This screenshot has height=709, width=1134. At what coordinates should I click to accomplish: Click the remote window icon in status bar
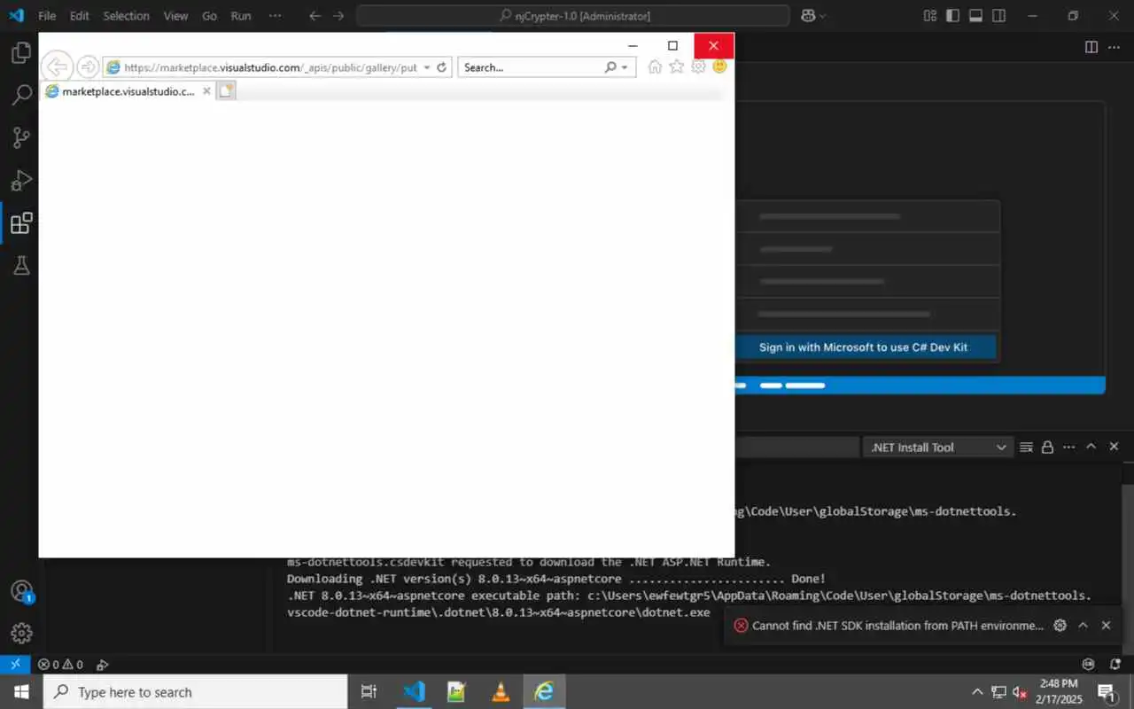click(15, 665)
